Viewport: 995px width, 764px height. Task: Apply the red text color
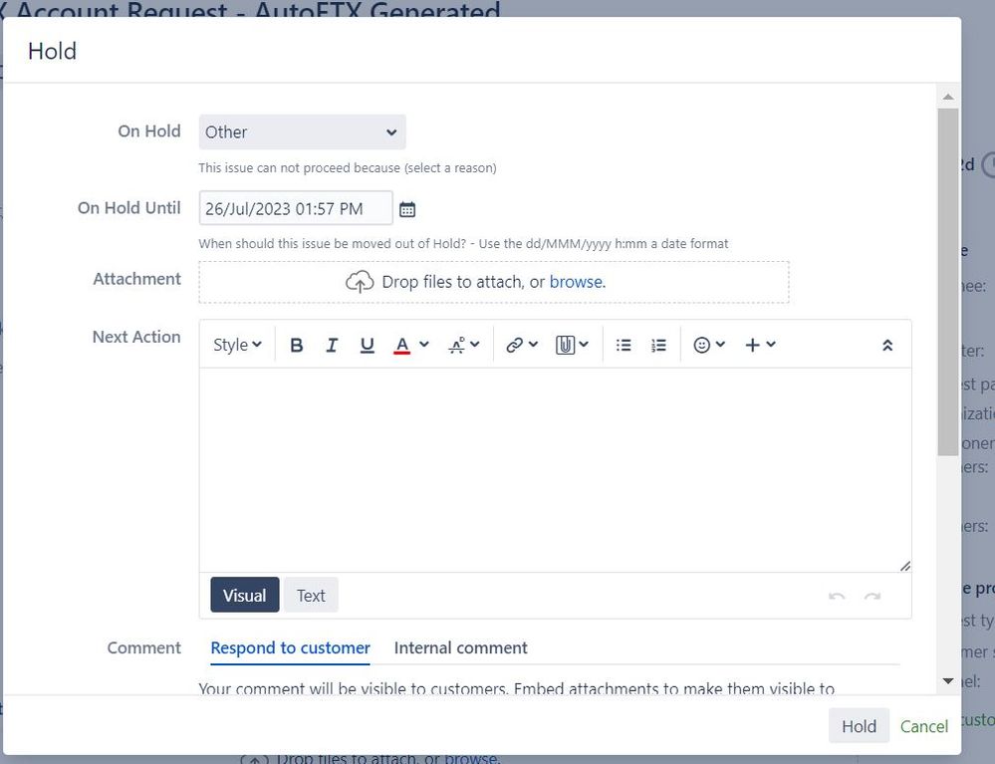tap(401, 346)
